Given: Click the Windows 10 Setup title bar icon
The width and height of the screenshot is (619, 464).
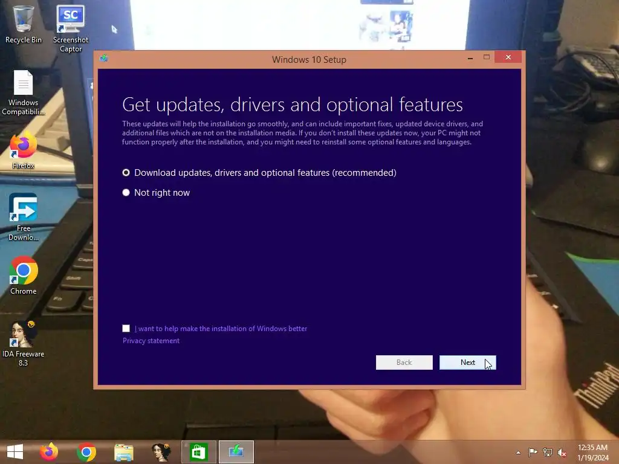Looking at the screenshot, I should [104, 59].
